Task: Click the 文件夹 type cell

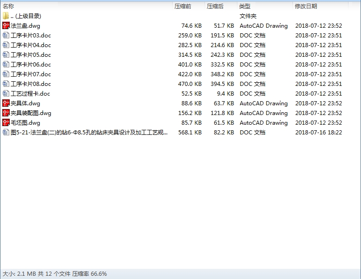Action: pyautogui.click(x=248, y=16)
